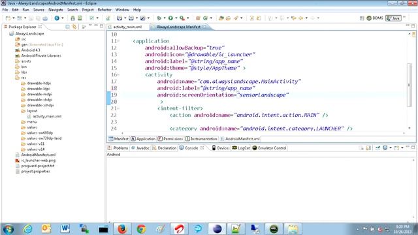
Task: Open dropdown next to New file icon
Action: (14, 18)
